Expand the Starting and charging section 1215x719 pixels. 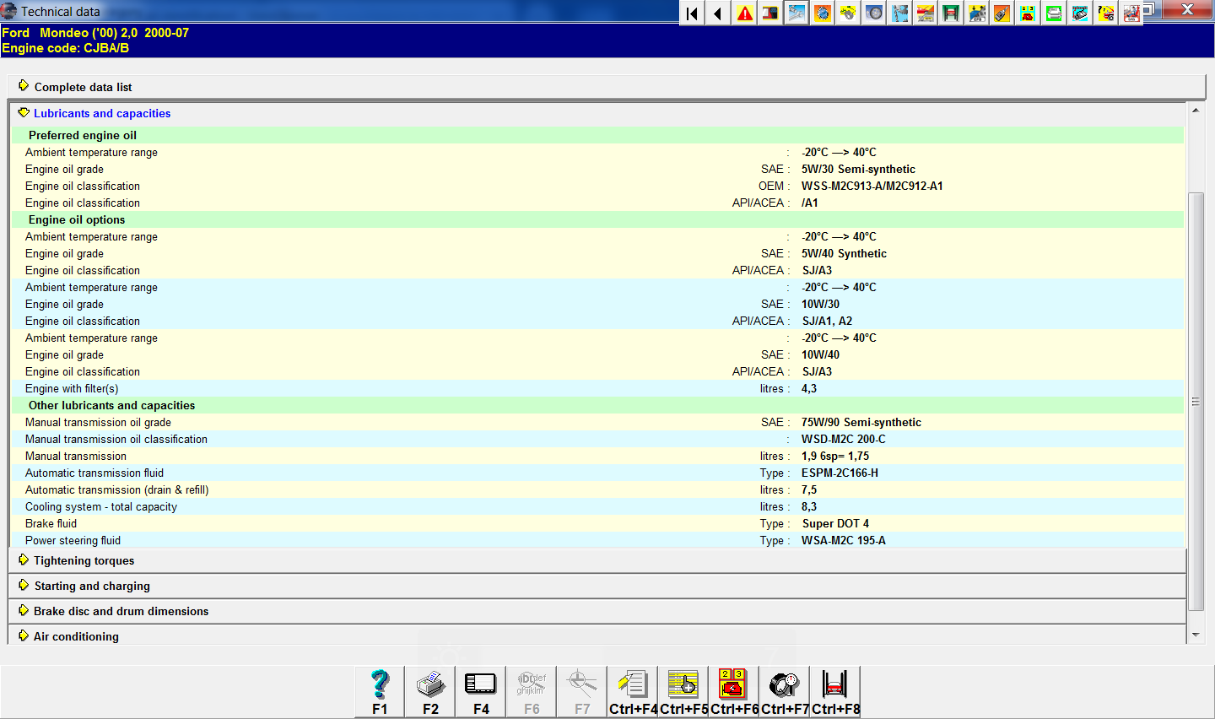pos(91,586)
